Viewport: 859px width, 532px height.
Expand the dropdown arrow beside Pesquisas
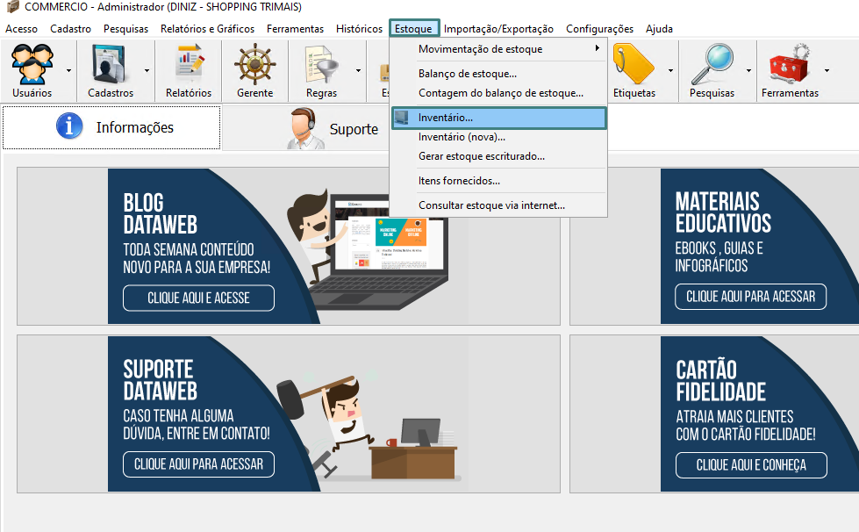(748, 71)
